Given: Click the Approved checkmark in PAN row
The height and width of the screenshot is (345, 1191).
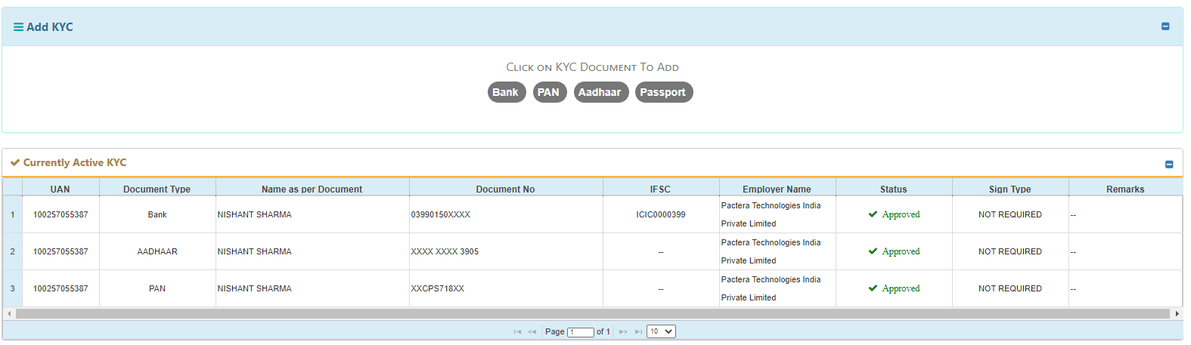Looking at the screenshot, I should (873, 288).
